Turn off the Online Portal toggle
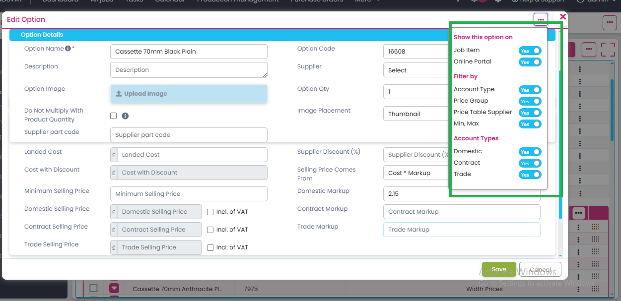 click(530, 62)
